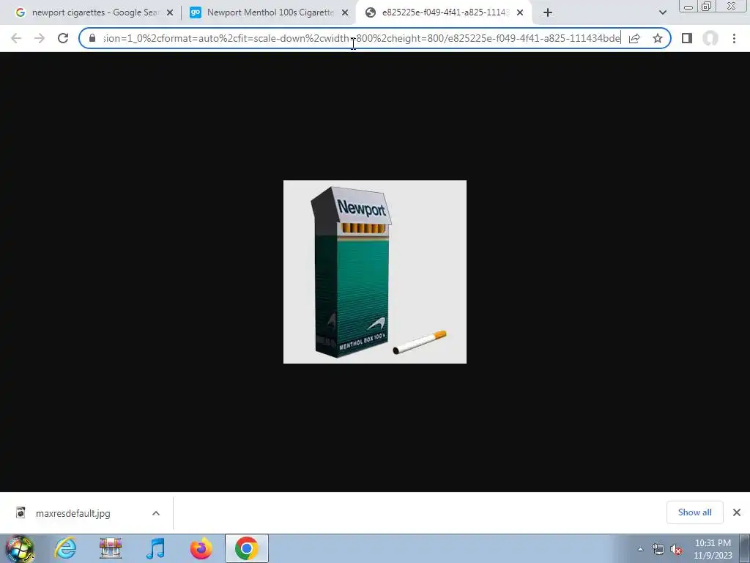The height and width of the screenshot is (563, 750).
Task: Open the taskbar clock and date
Action: pyautogui.click(x=713, y=549)
